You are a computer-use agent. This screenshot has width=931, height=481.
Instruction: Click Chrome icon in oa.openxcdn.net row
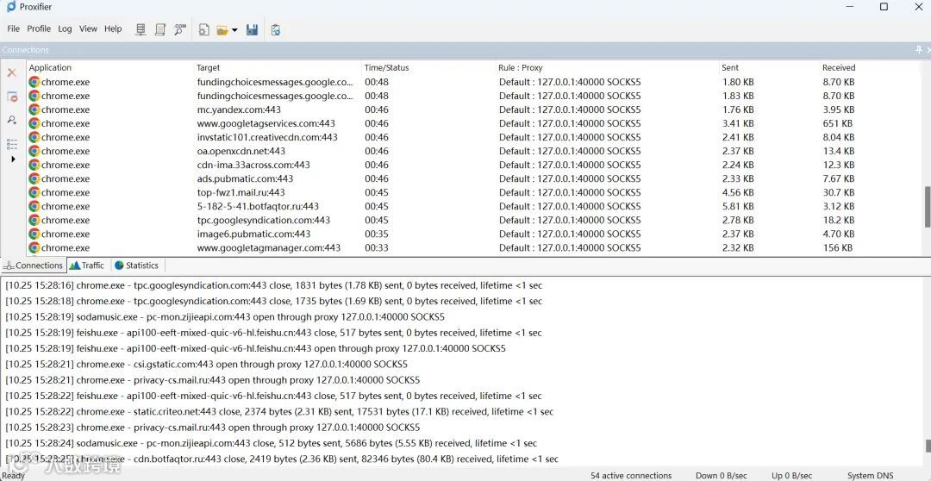point(34,152)
